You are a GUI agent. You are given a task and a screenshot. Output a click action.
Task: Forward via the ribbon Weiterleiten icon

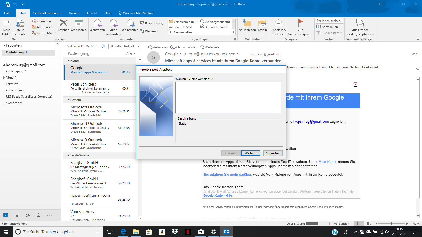click(x=130, y=26)
